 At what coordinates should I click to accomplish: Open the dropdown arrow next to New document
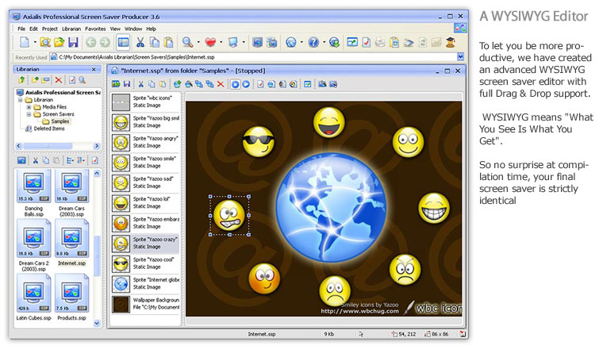click(x=35, y=42)
